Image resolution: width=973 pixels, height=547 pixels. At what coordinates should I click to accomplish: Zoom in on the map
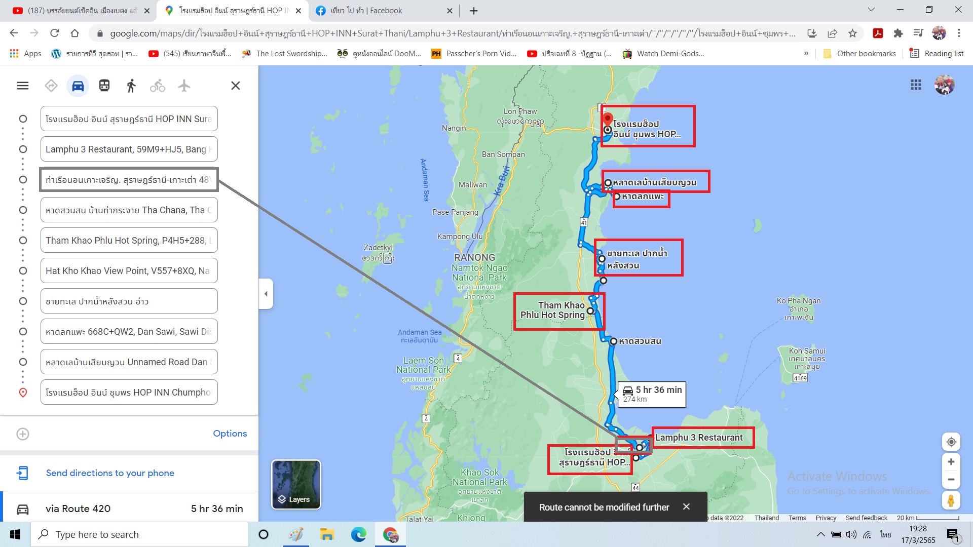click(951, 462)
